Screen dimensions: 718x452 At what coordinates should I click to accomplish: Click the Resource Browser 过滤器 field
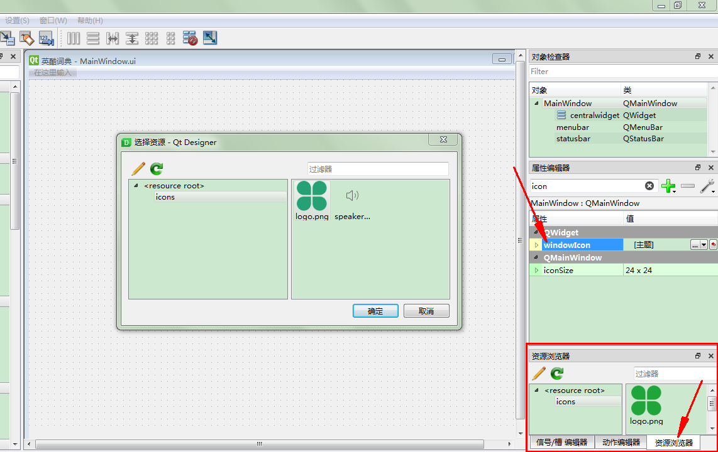point(675,374)
